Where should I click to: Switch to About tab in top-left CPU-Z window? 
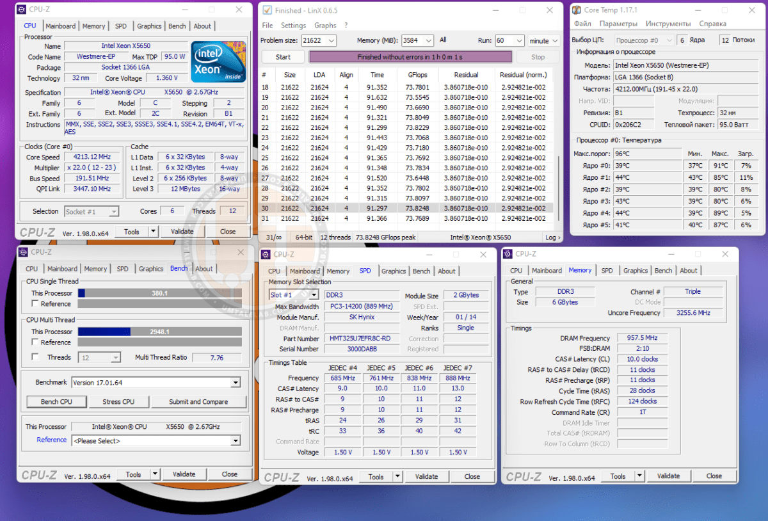[x=202, y=26]
